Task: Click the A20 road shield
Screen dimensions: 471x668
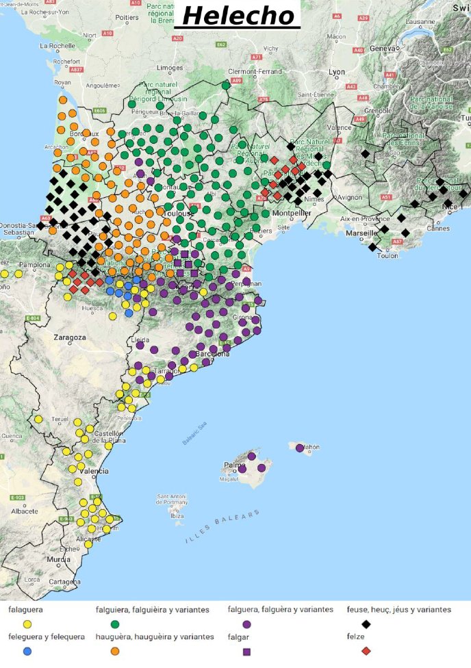Action: 177,38
